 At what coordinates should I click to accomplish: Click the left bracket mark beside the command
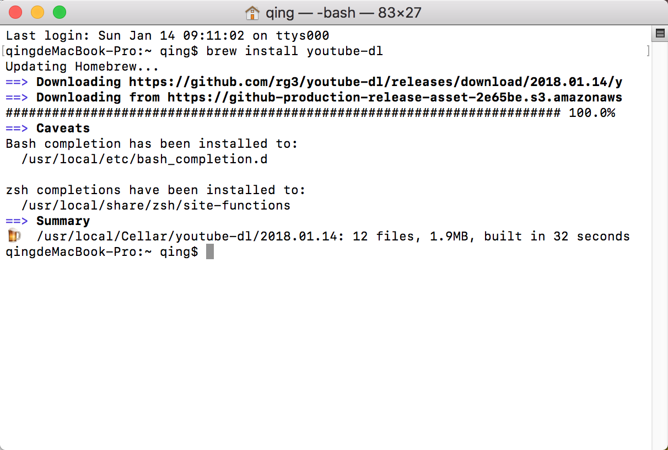(3, 51)
